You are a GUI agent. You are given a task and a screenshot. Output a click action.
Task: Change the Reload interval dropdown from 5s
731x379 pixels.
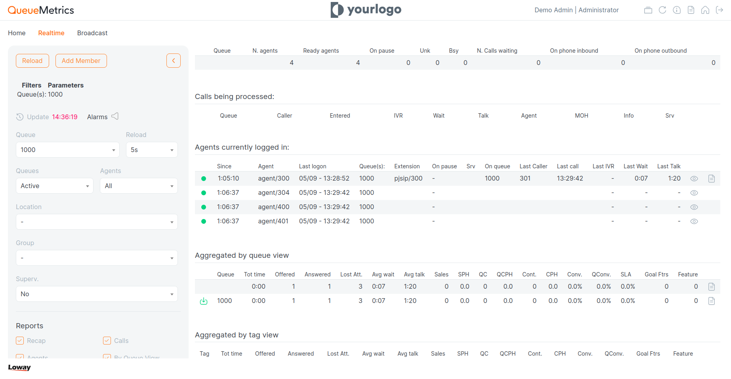pos(152,150)
